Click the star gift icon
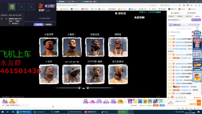 (x=106, y=101)
